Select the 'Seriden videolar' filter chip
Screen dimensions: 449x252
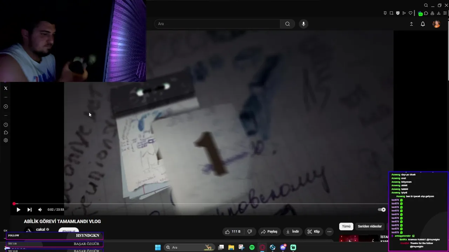[370, 226]
